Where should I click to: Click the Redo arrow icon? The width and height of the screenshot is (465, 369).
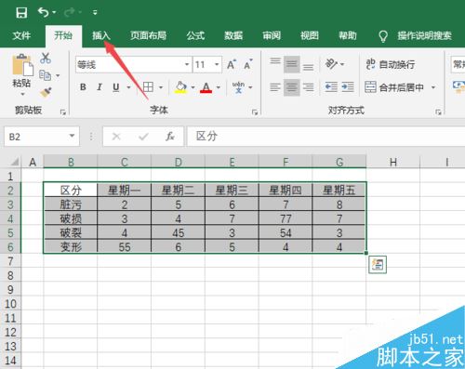[70, 12]
